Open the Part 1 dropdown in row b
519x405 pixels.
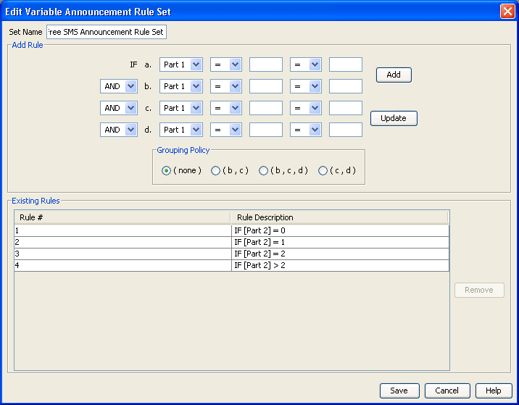pyautogui.click(x=181, y=86)
